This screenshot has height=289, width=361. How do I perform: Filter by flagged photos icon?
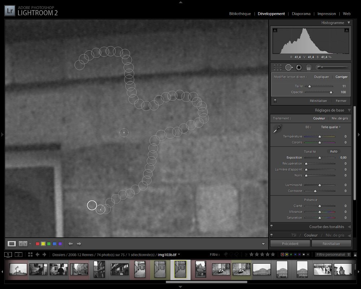point(226,254)
